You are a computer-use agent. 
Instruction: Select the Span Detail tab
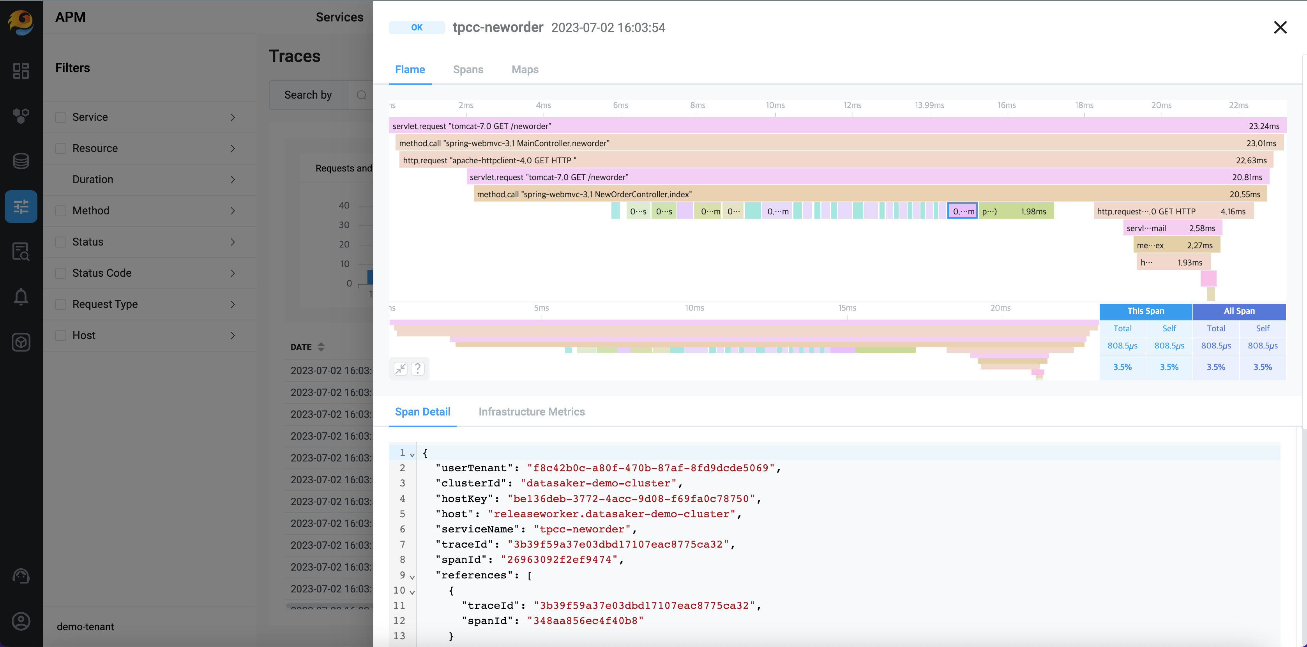tap(423, 412)
